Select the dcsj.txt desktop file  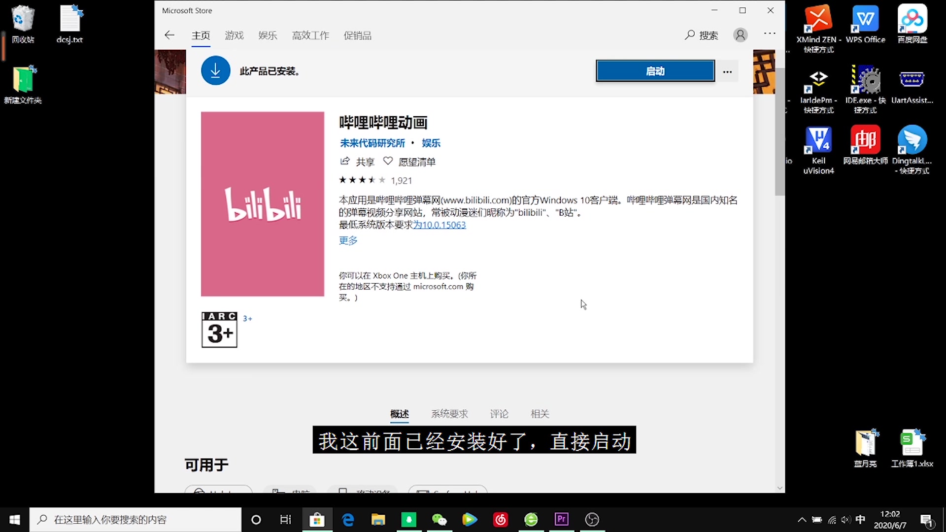(x=69, y=24)
